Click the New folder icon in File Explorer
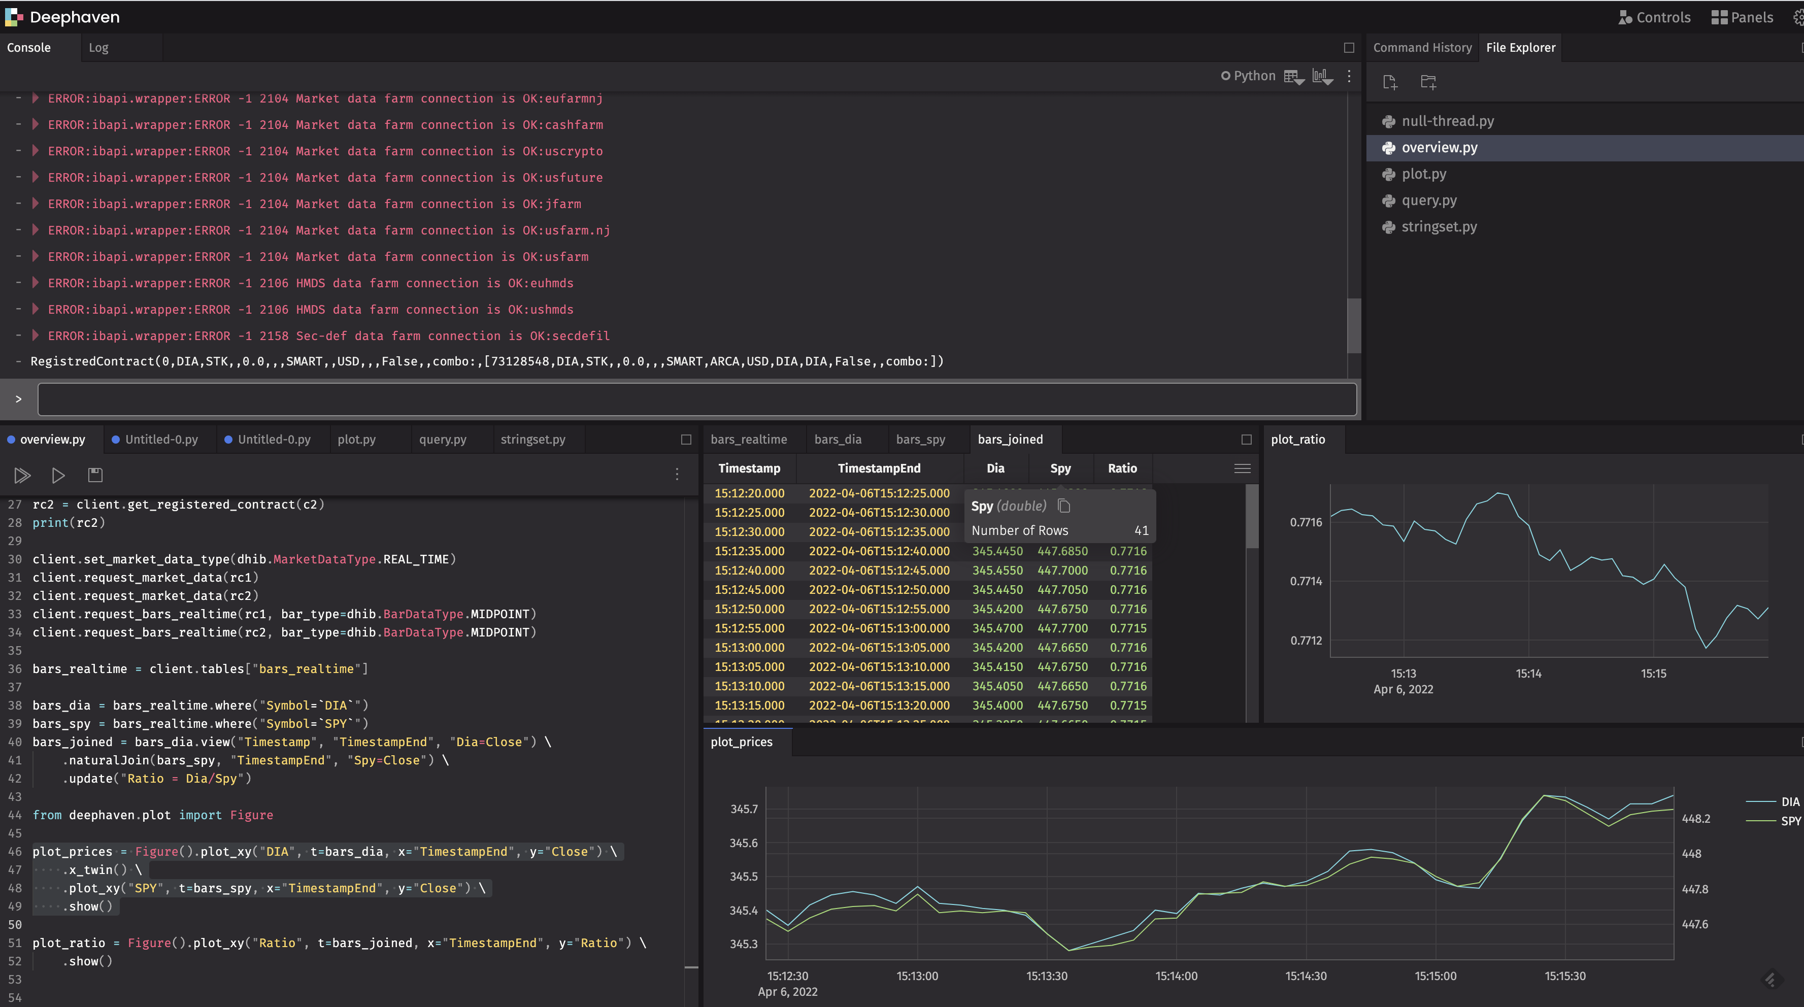 [1428, 82]
